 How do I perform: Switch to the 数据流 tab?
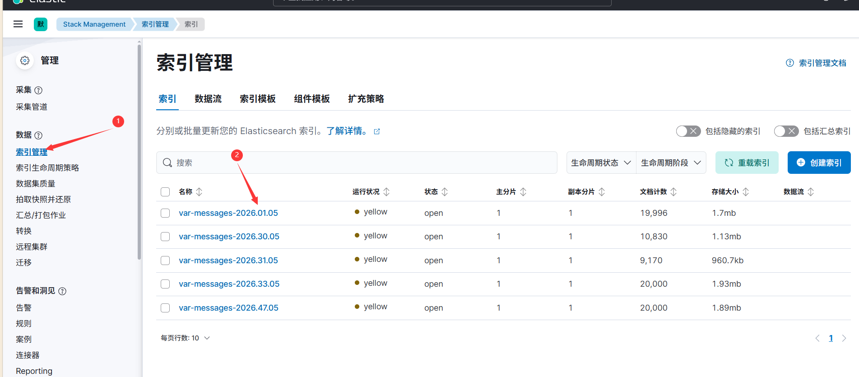(x=208, y=99)
